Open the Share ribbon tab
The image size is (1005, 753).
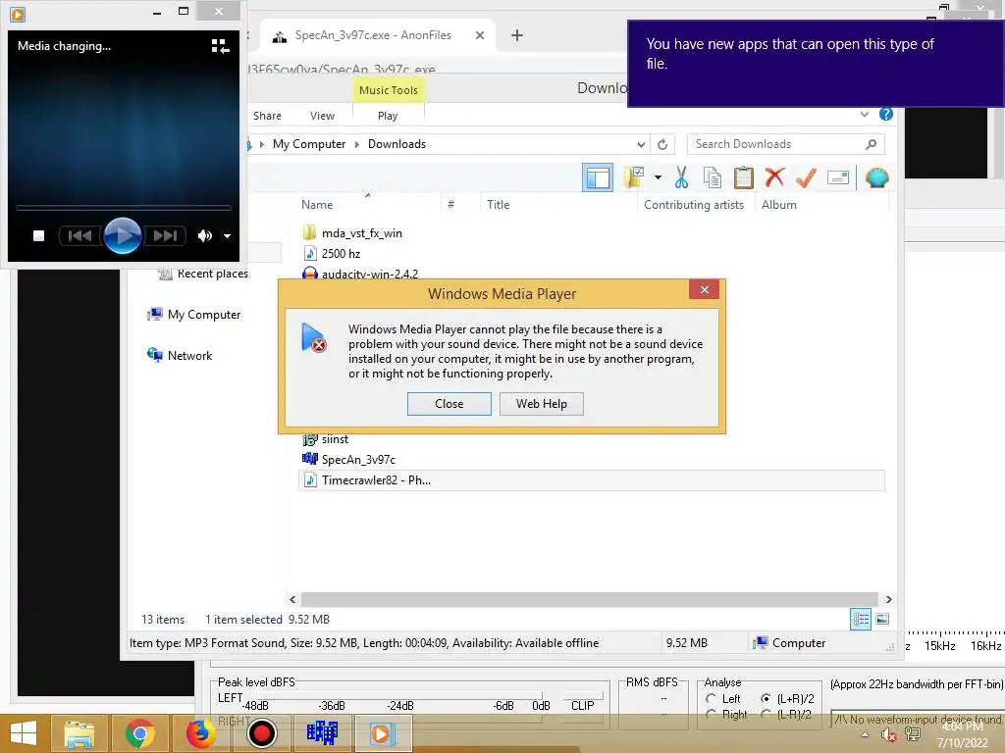pyautogui.click(x=267, y=116)
